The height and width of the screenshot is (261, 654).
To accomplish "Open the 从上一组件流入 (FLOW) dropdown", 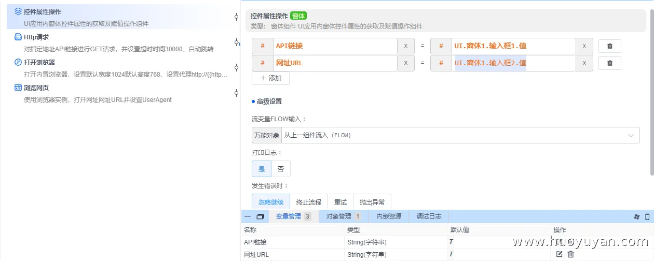I will pos(460,135).
